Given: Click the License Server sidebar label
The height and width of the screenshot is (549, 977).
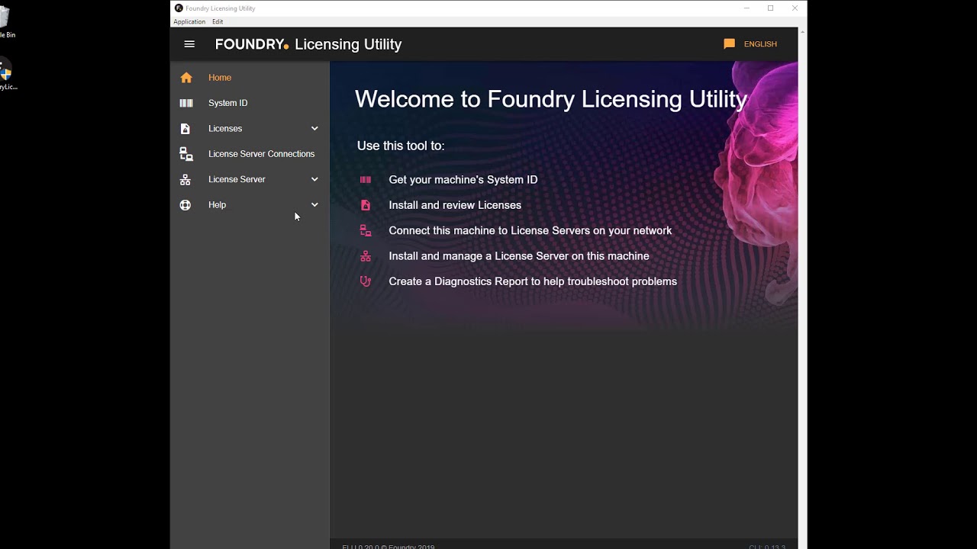Looking at the screenshot, I should point(237,180).
